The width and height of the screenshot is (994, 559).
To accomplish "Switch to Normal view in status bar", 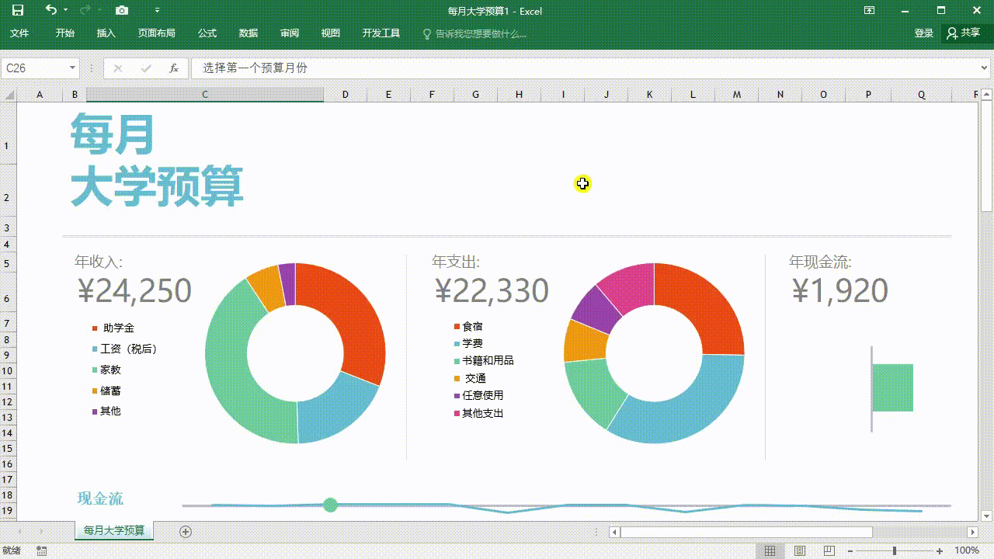I will 770,550.
